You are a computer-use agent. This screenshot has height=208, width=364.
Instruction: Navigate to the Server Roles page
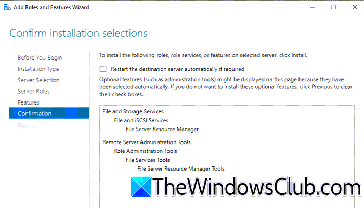pyautogui.click(x=34, y=91)
